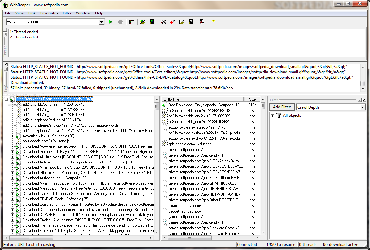Open the URL address combo box dropdown
Viewport: 370px width, 250px height.
click(101, 22)
